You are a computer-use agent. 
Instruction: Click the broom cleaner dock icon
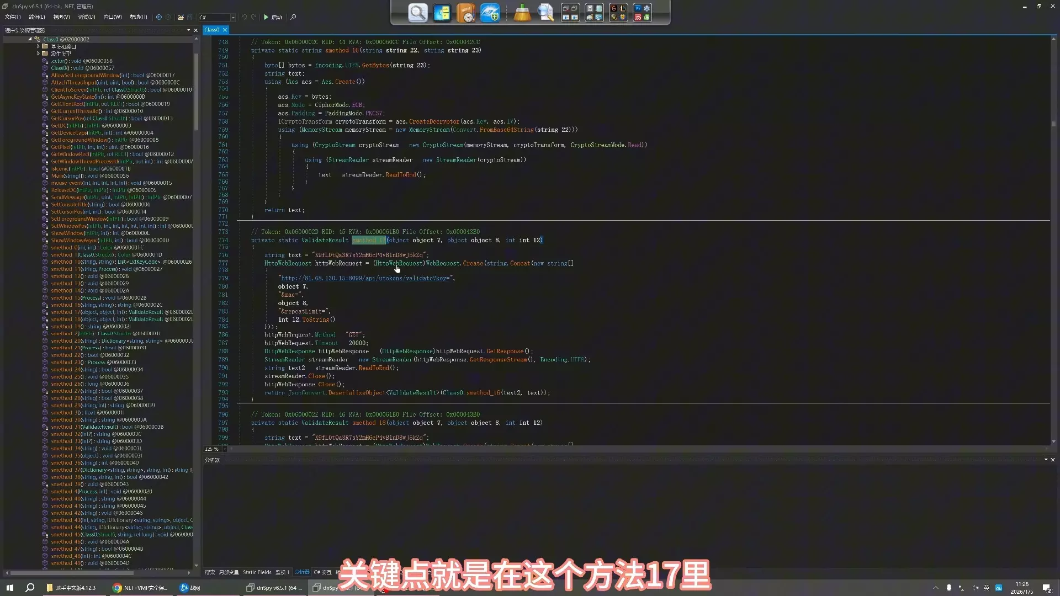[x=522, y=13]
